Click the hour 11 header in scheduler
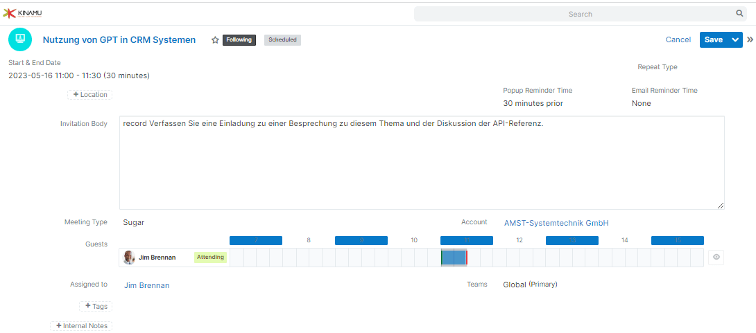The width and height of the screenshot is (756, 333). pos(467,240)
